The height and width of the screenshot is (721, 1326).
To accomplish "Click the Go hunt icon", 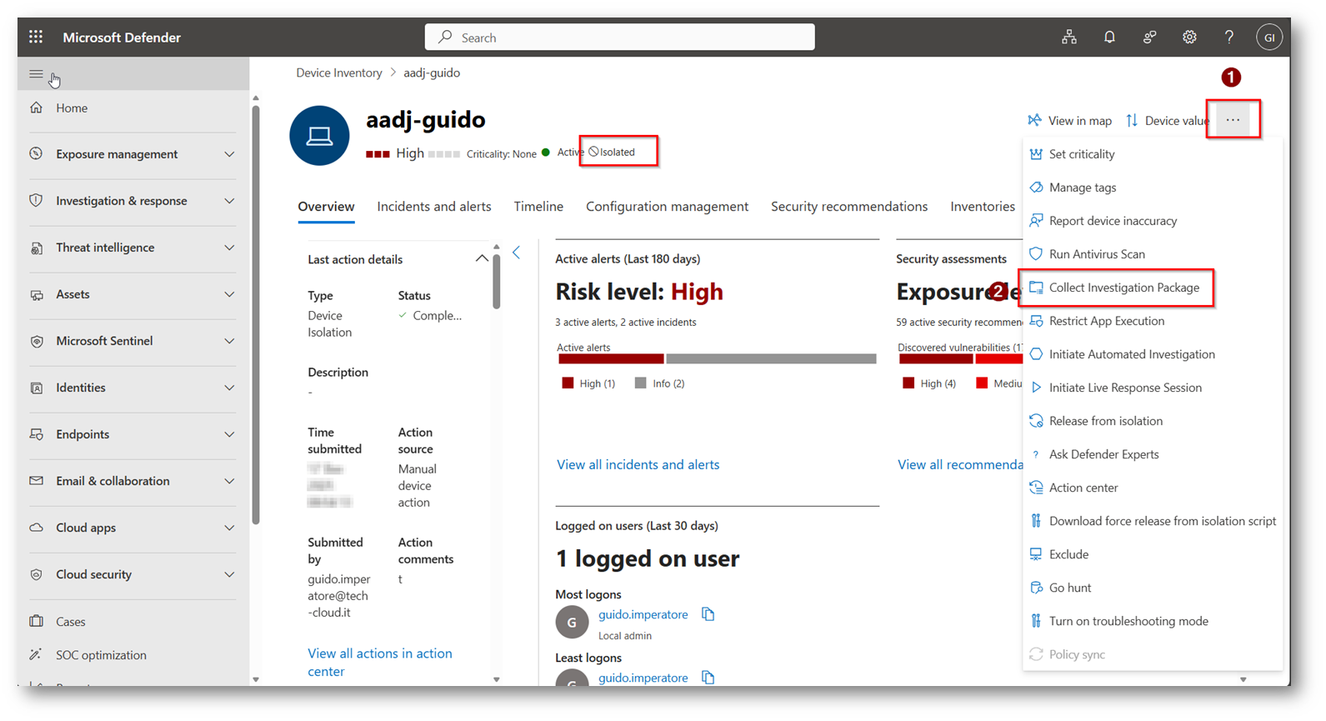I will [1036, 587].
